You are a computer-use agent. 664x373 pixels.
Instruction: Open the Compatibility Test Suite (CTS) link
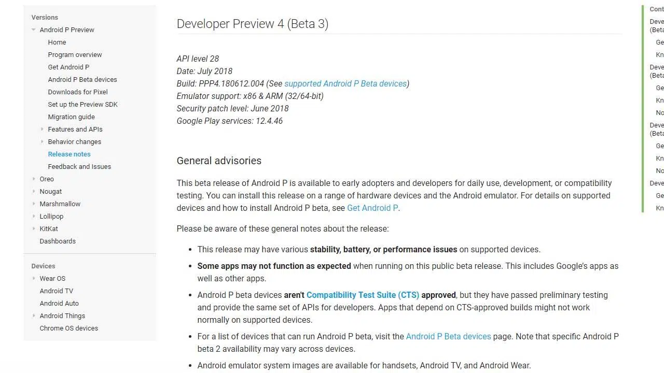coord(363,295)
